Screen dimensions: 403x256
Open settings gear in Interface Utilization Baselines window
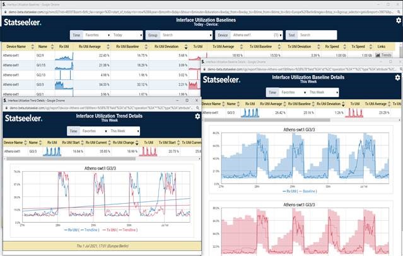click(398, 20)
